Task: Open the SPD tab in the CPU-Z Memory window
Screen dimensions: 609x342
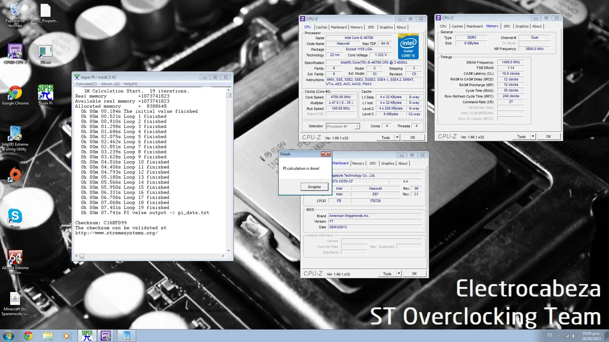Action: coord(507,27)
